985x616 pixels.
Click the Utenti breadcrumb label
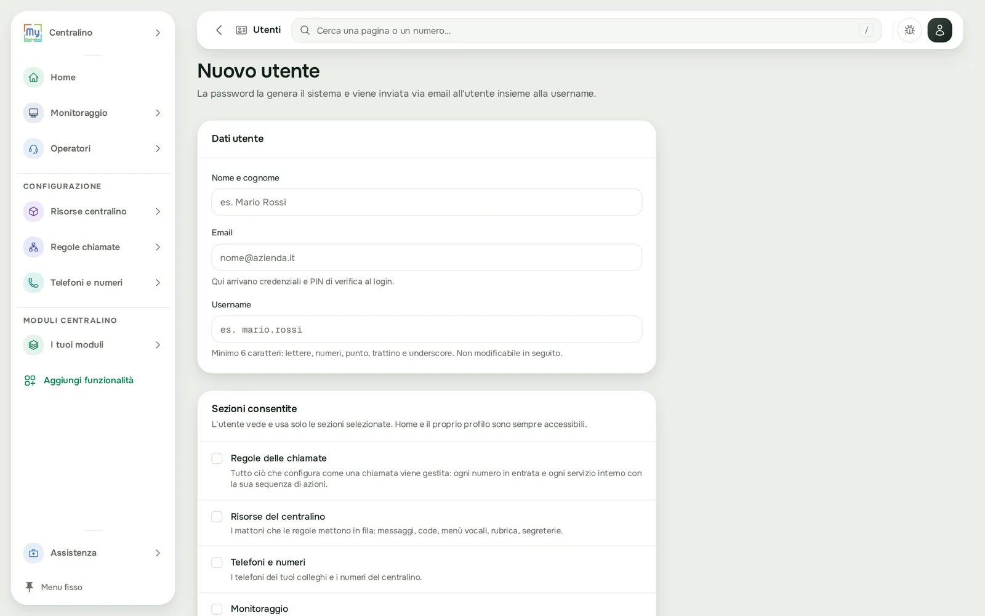(267, 30)
